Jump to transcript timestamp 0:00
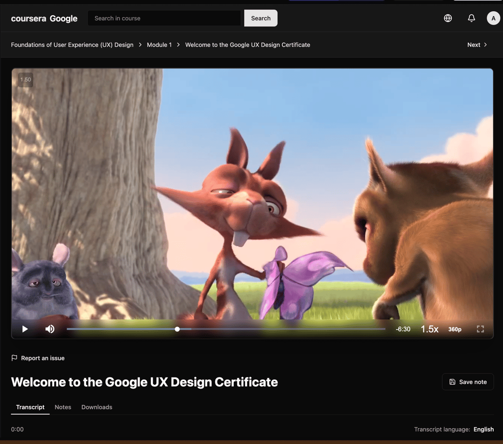 tap(17, 429)
